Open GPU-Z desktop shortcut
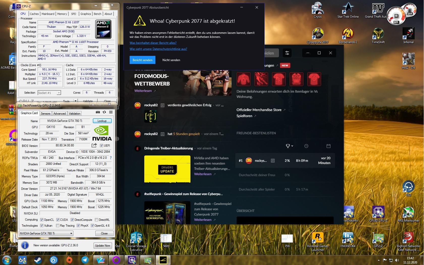Screen dimensions: 424x265 (x=378, y=239)
